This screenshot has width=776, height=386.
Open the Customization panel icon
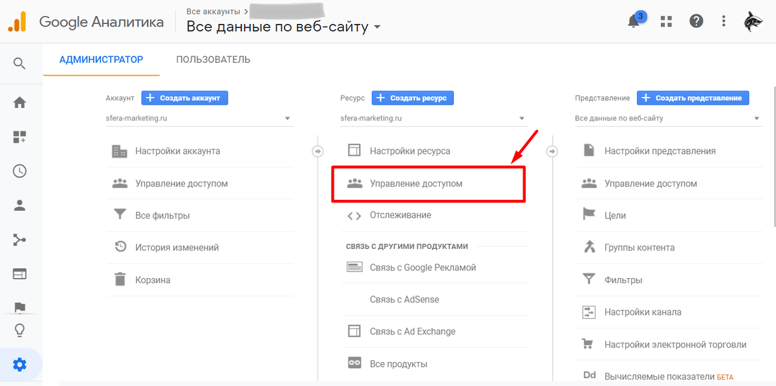[19, 136]
